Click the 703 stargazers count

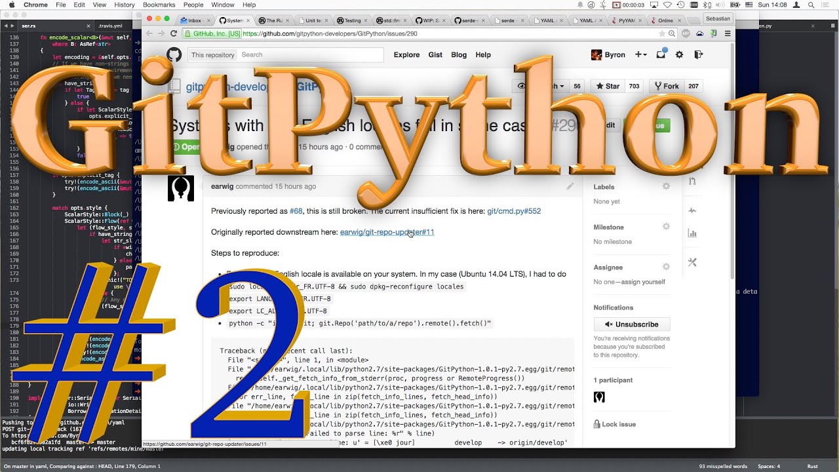(x=634, y=86)
